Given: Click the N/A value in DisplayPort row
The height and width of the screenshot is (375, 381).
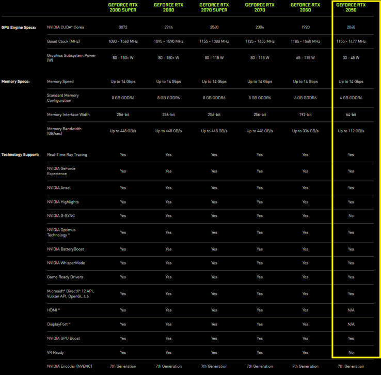Looking at the screenshot, I should (x=351, y=324).
